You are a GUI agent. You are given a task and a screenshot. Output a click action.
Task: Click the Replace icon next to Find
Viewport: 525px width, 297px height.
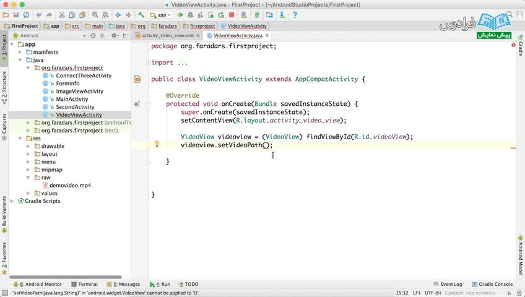tap(105, 15)
